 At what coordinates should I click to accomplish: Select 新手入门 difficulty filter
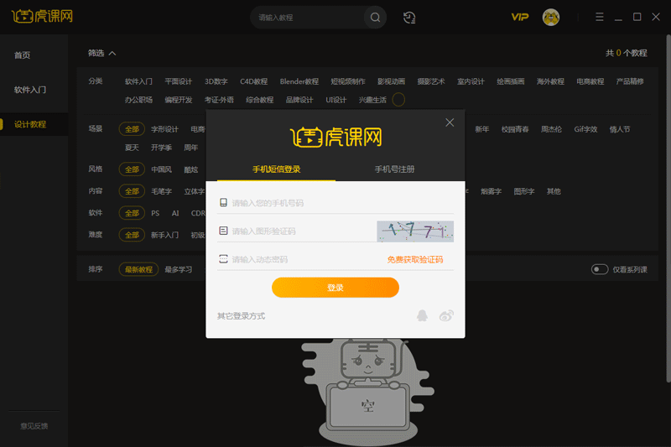point(164,235)
